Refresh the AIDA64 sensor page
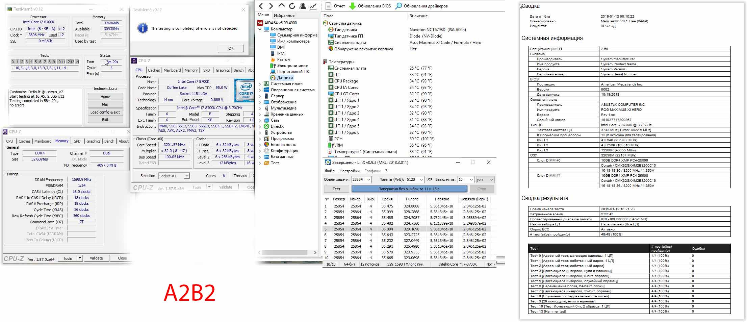Screen dimensions: 747x322 (x=292, y=6)
